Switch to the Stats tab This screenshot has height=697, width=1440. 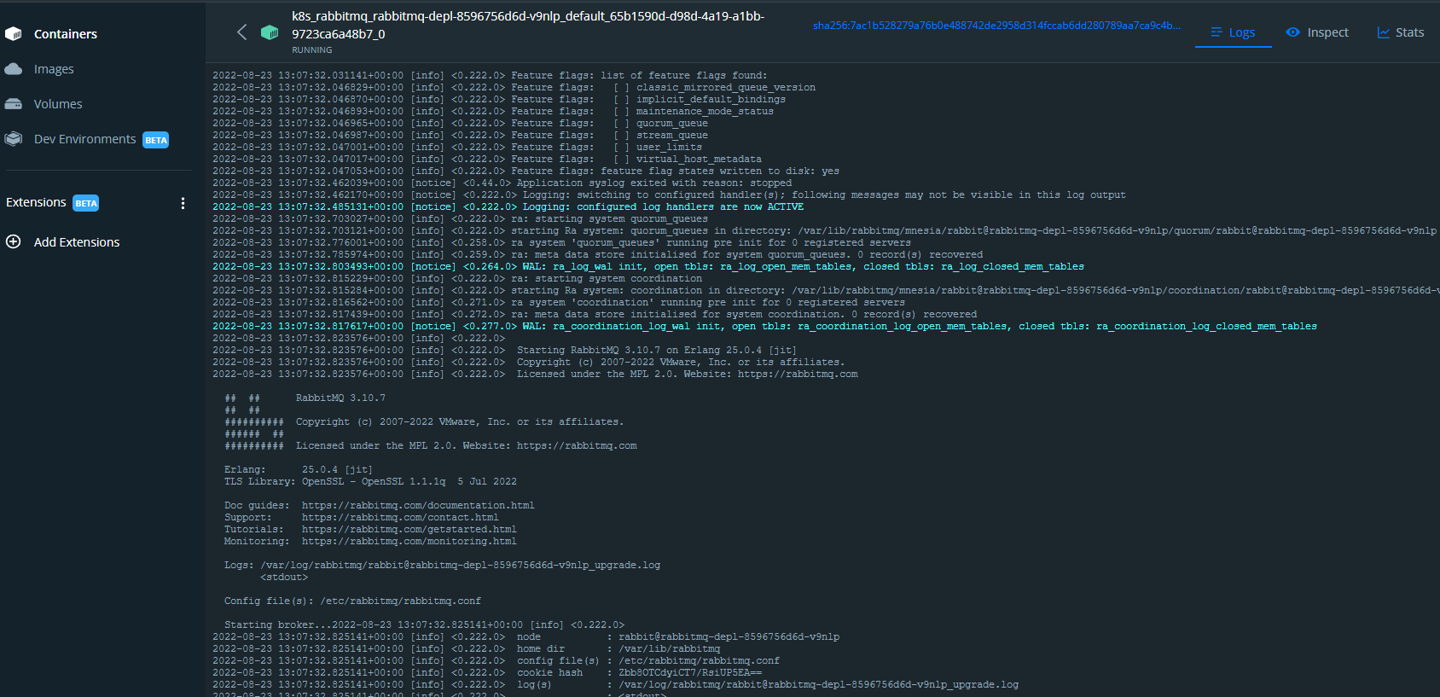1401,32
